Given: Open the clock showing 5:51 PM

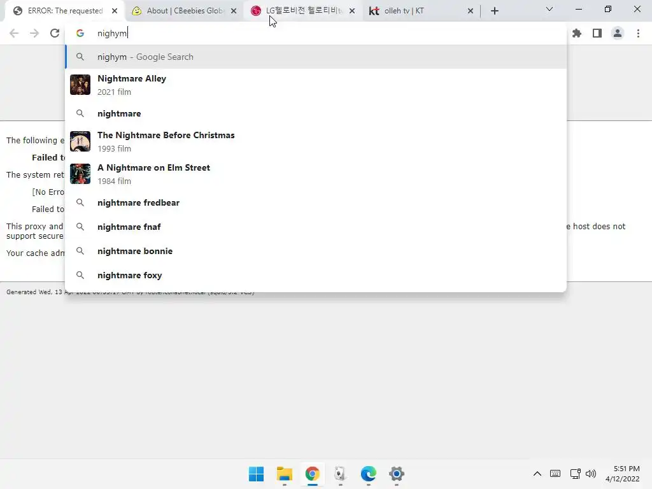Looking at the screenshot, I should [623, 474].
